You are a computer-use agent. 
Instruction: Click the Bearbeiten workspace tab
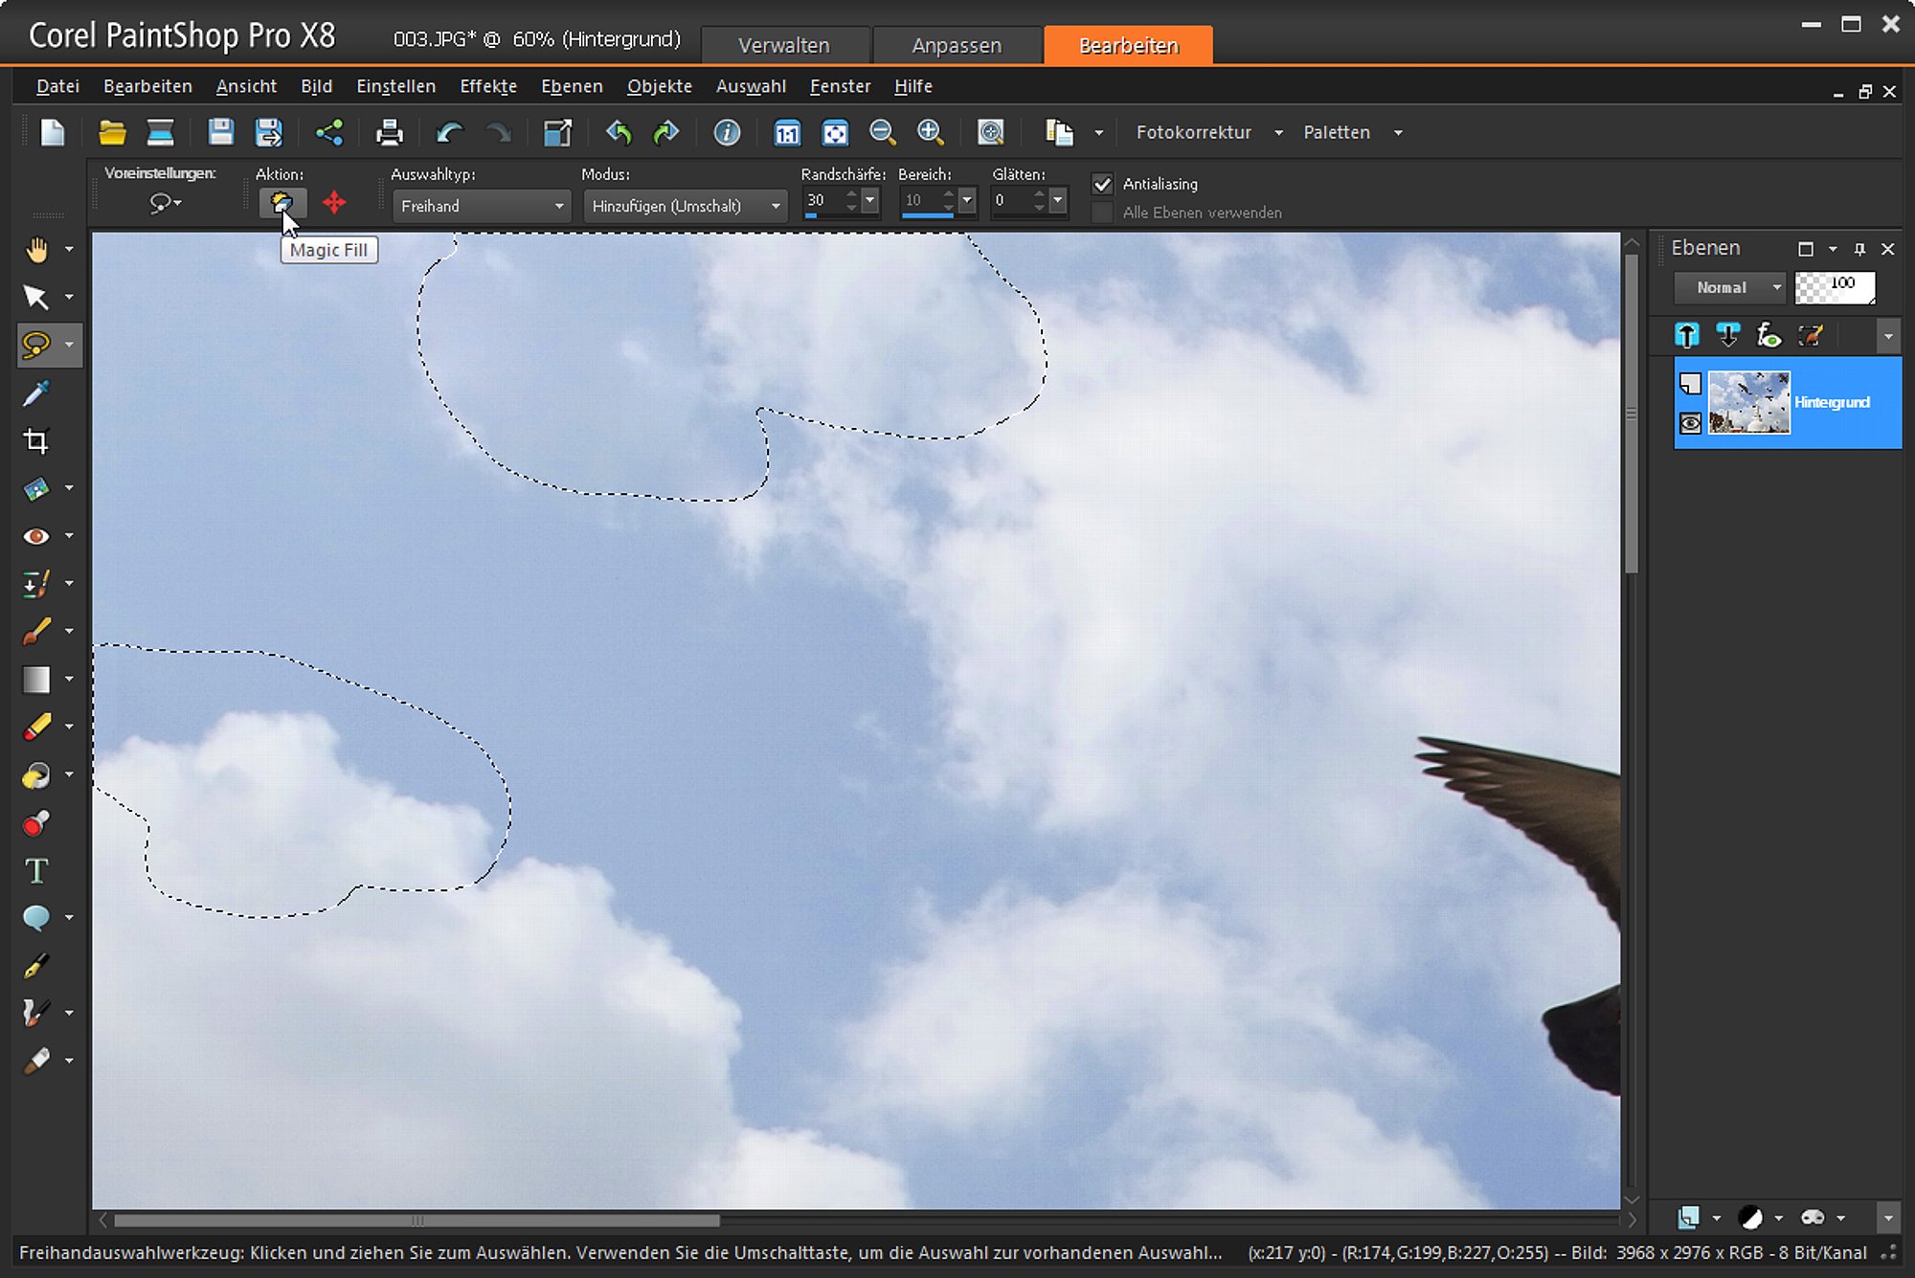pos(1128,45)
